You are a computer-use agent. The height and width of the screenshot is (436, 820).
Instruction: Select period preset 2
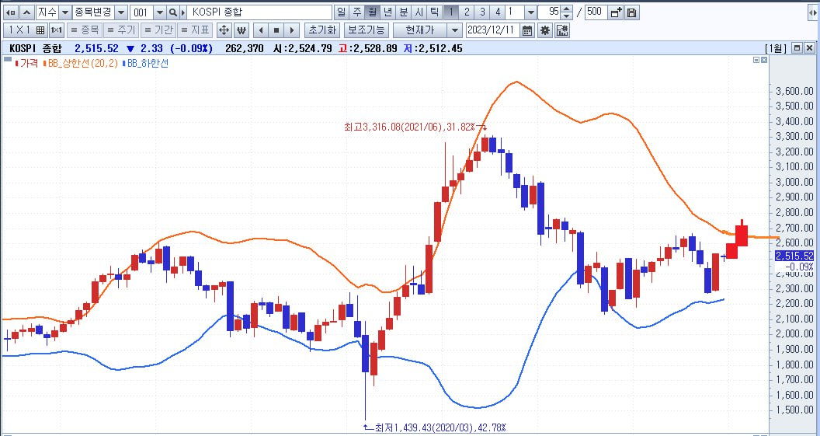pyautogui.click(x=467, y=12)
